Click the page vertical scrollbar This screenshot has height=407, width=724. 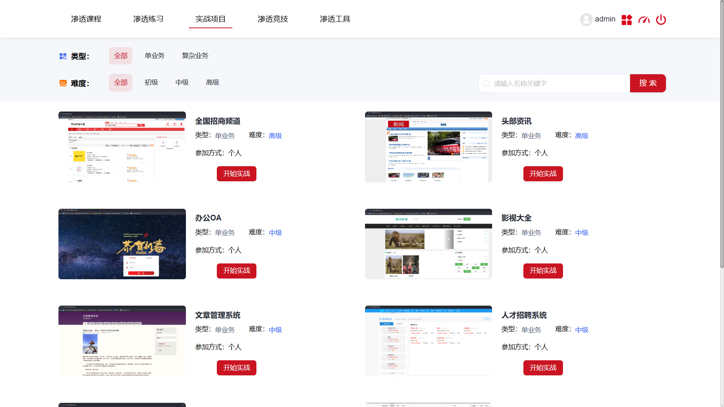pos(722,134)
